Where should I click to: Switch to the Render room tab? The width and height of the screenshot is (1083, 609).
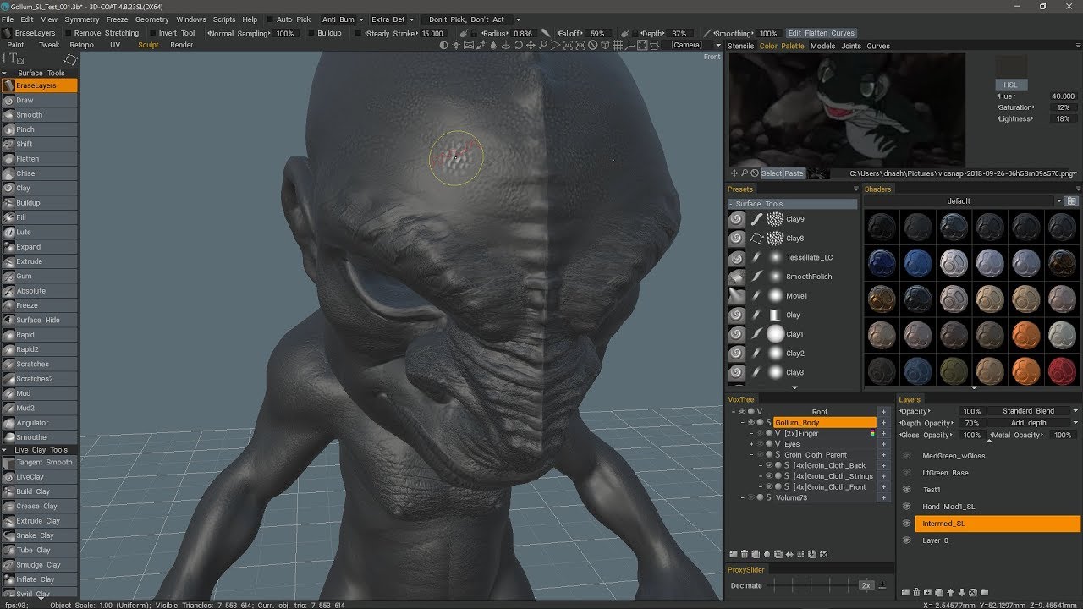point(182,45)
